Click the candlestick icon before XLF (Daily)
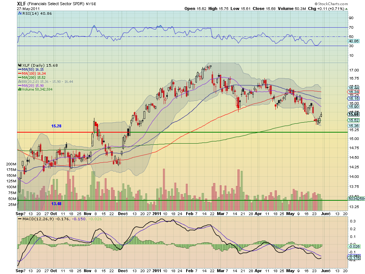Screen dimensions: 365x274 coord(20,65)
